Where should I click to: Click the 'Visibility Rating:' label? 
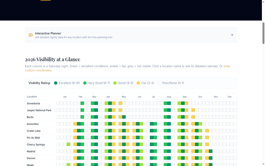coord(40,83)
